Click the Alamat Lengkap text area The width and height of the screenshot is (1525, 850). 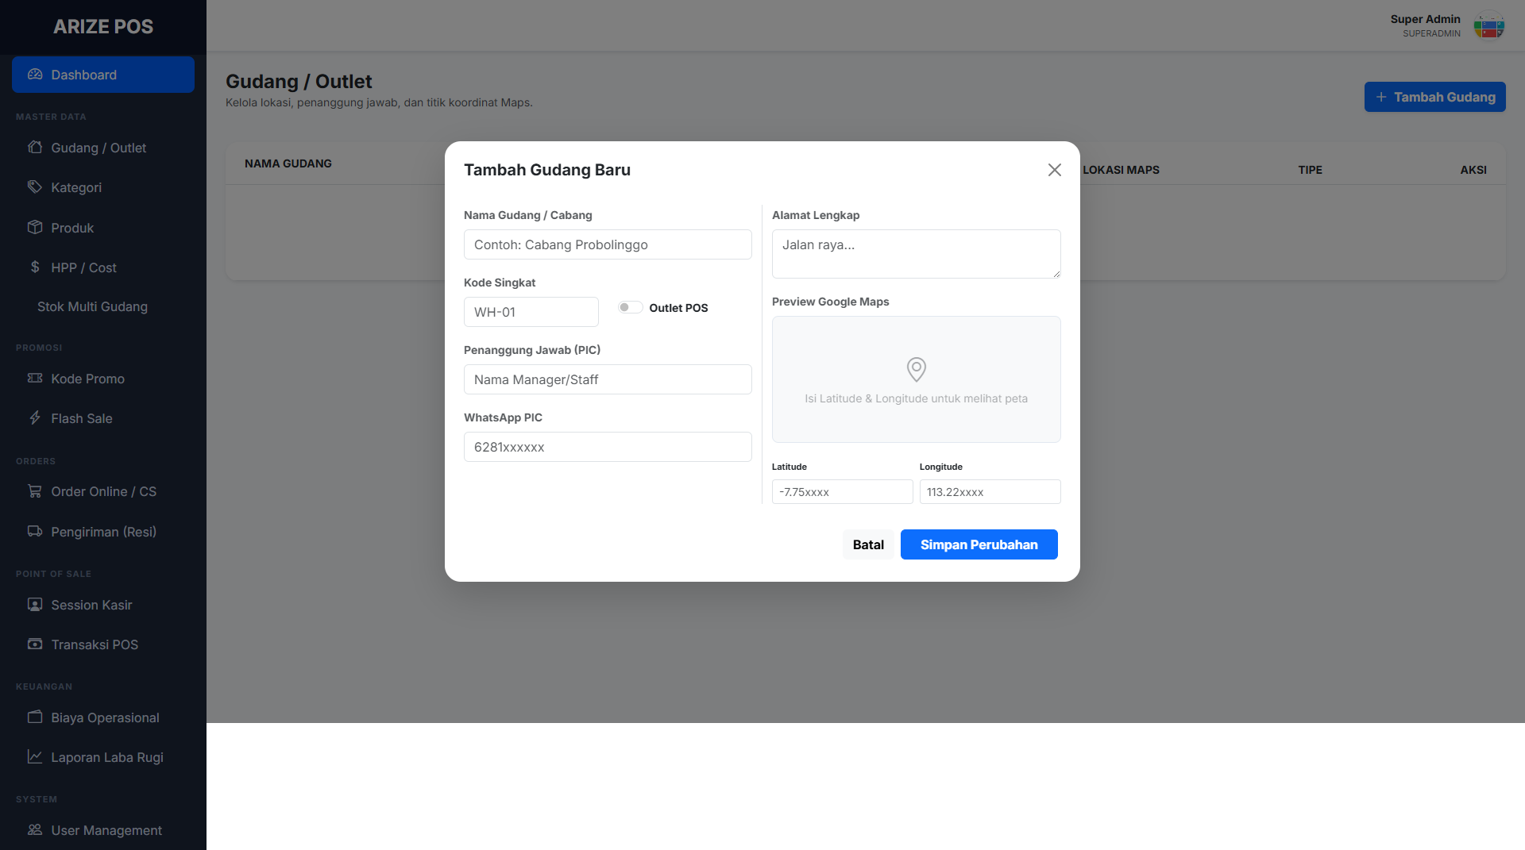pyautogui.click(x=916, y=254)
